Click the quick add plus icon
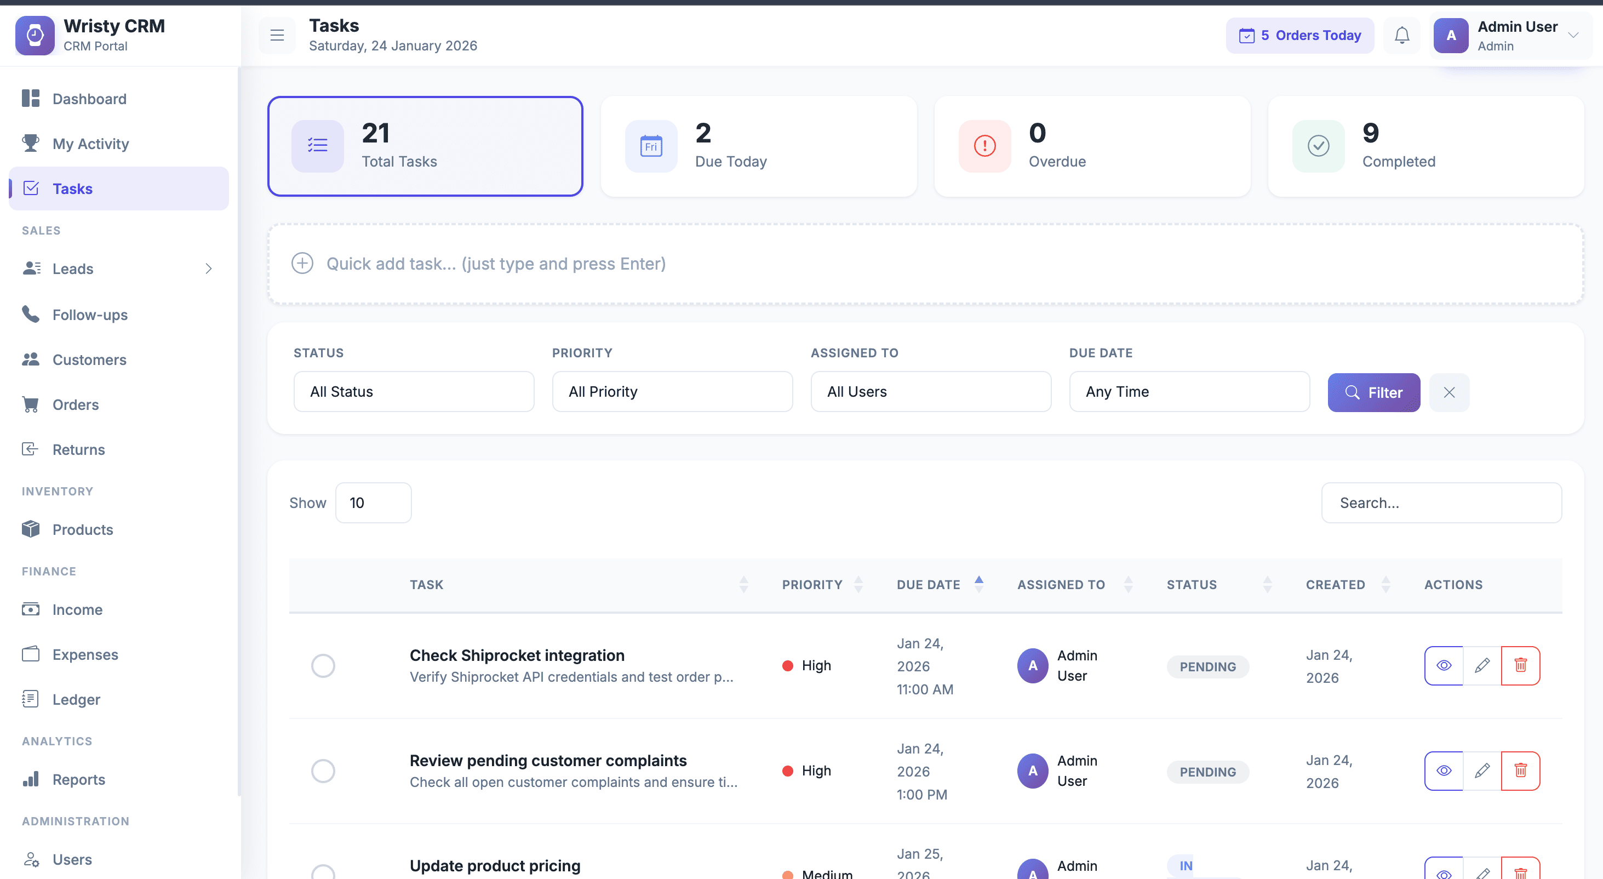Screen dimensions: 1603x879 tap(302, 264)
